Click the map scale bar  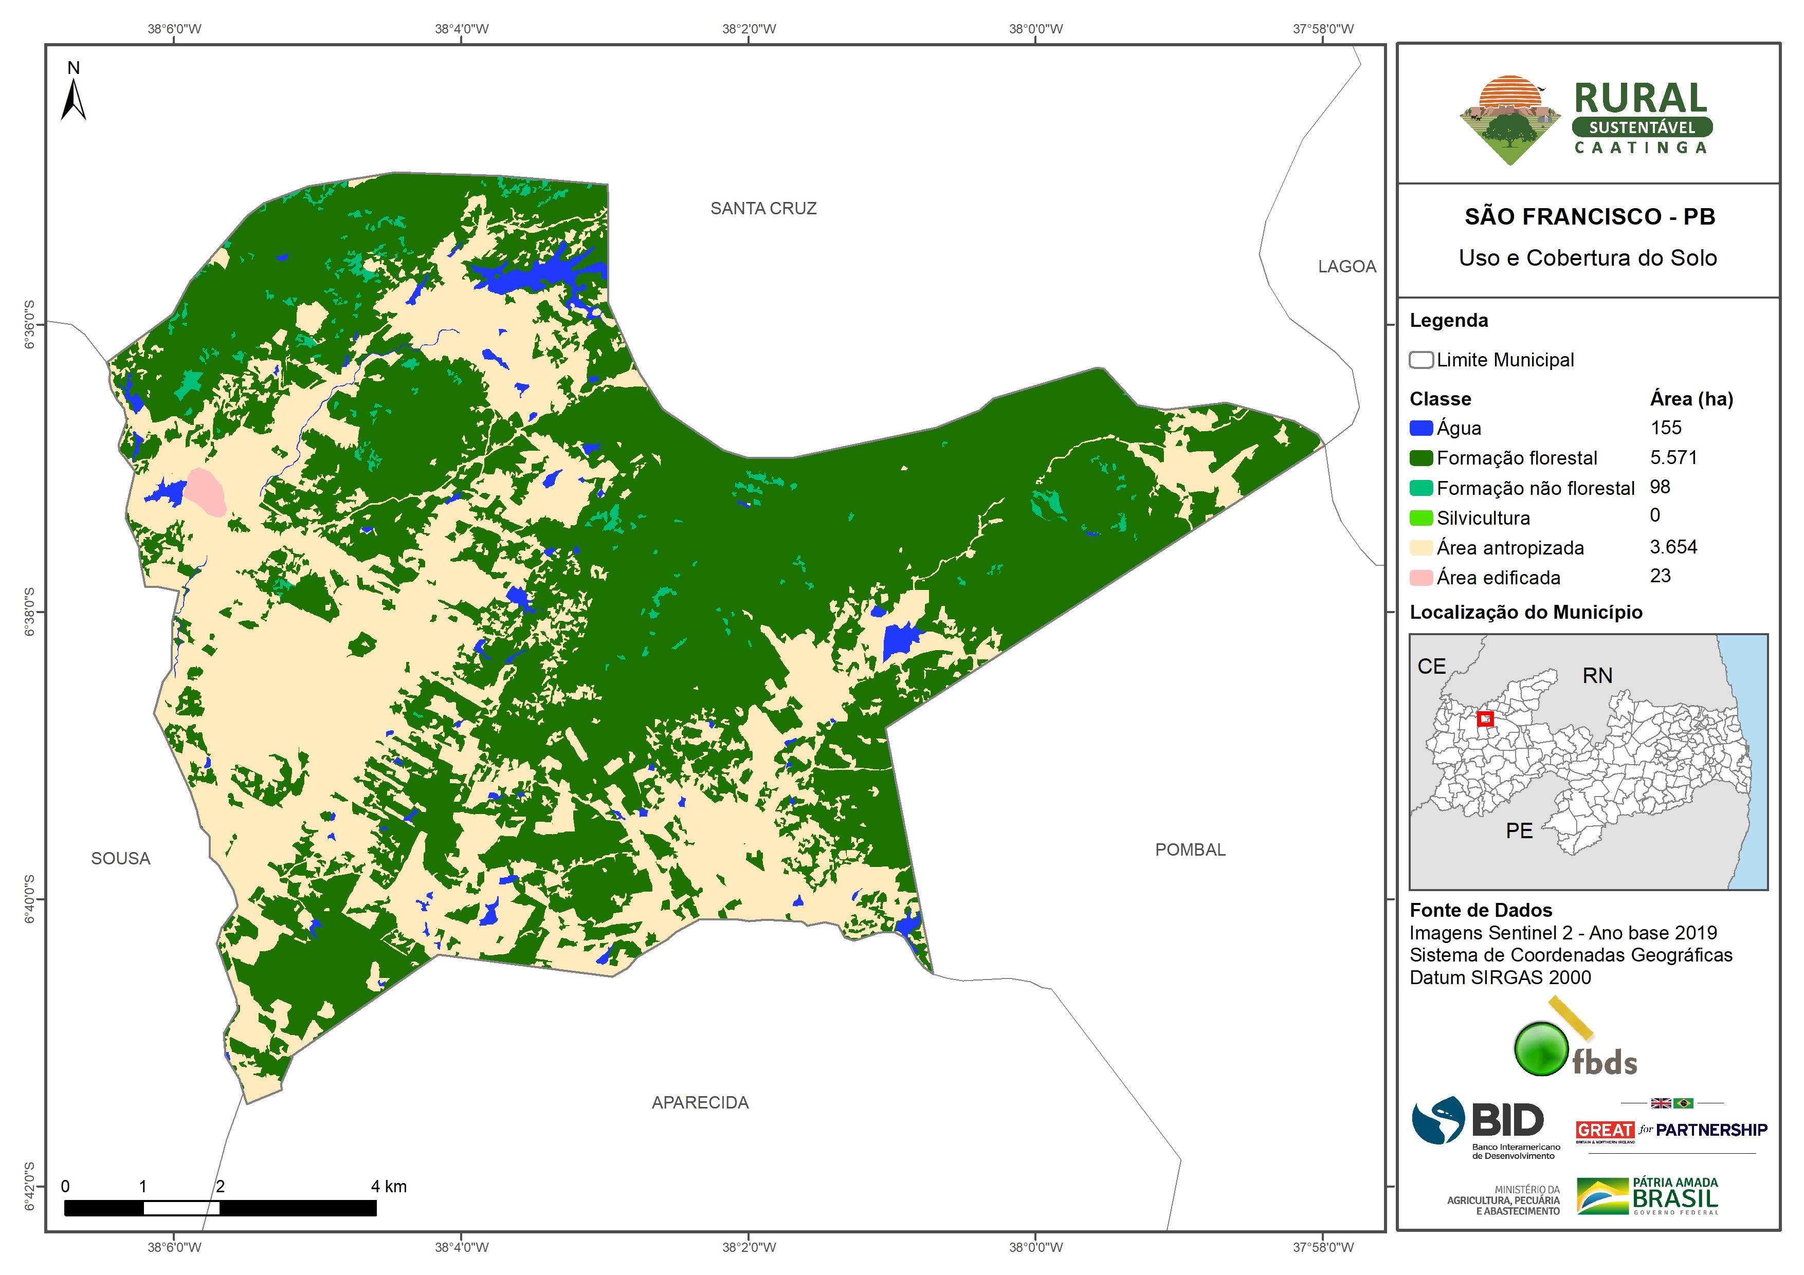point(220,1208)
